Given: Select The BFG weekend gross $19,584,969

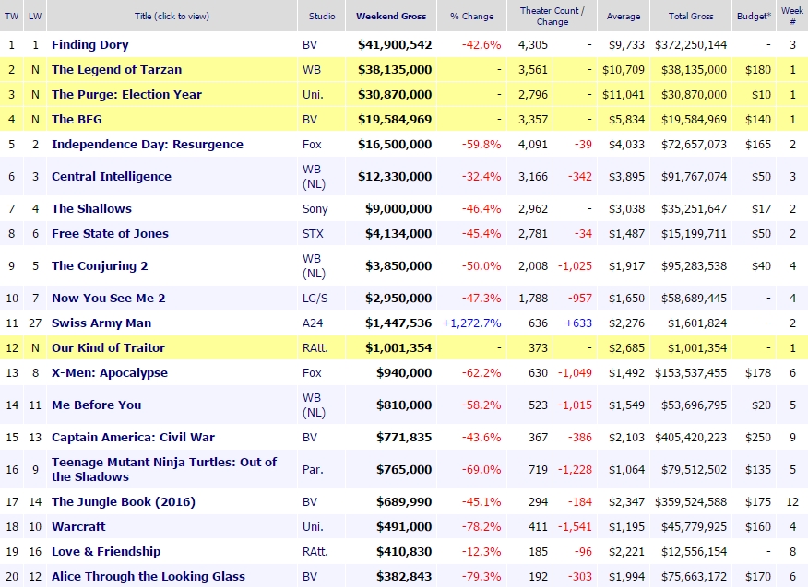Looking at the screenshot, I should (x=395, y=119).
